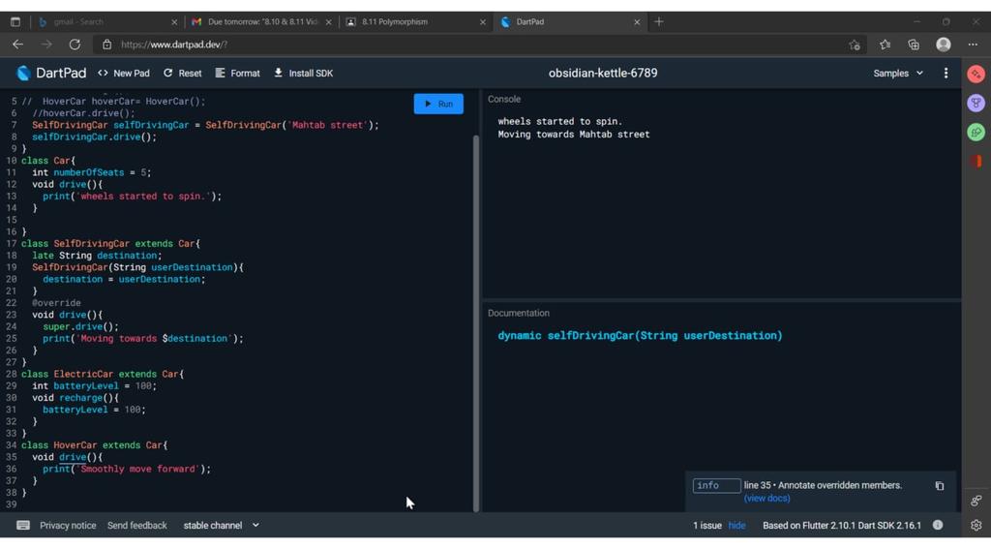Copy the issue message to clipboard

click(939, 486)
